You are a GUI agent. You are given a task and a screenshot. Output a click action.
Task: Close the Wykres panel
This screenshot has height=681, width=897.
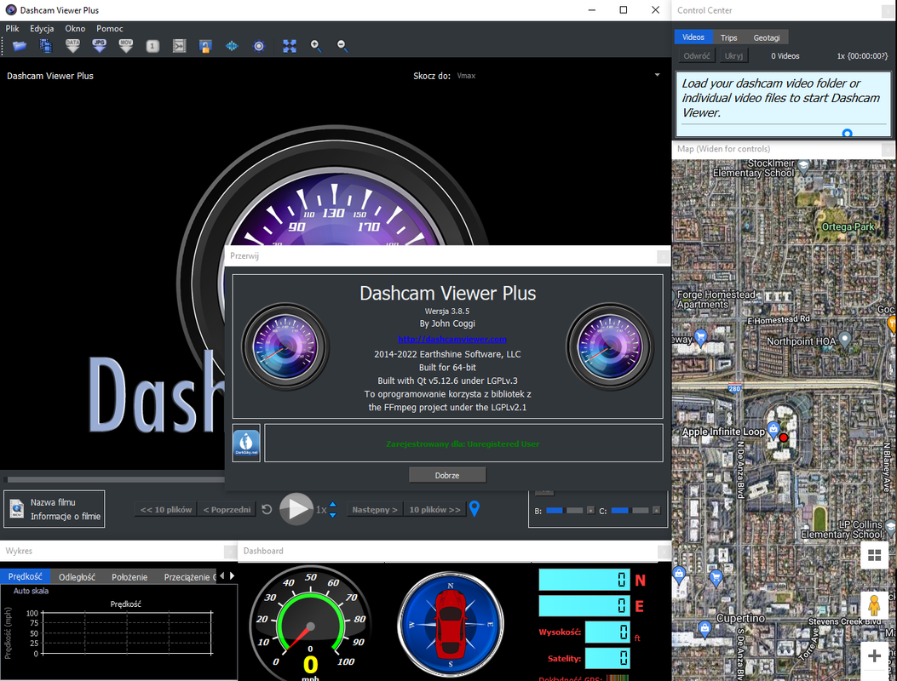coord(230,552)
